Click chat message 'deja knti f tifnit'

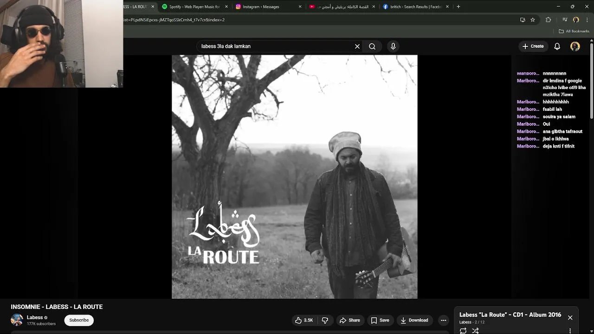pyautogui.click(x=559, y=146)
